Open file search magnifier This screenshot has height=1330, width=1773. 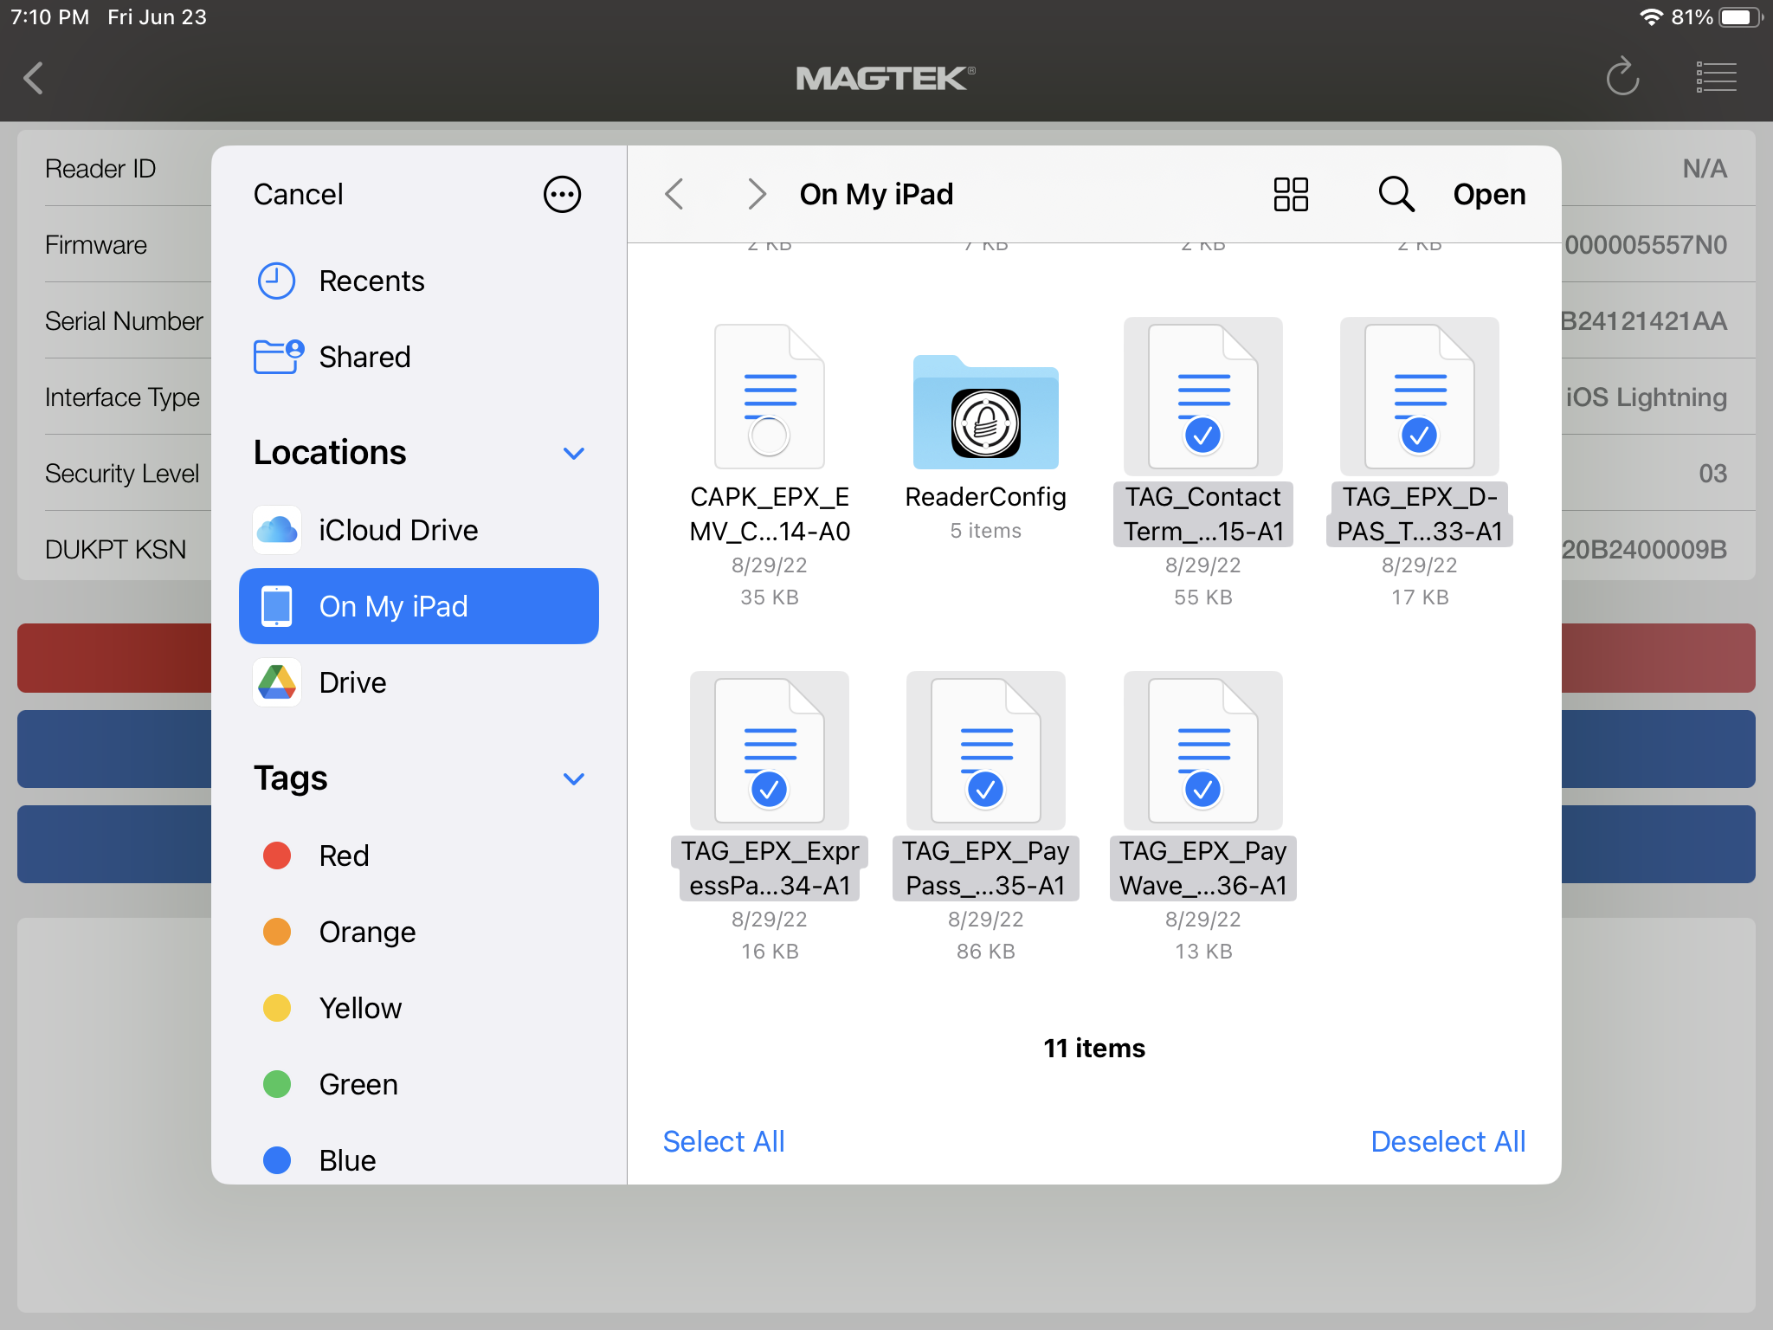(x=1396, y=194)
